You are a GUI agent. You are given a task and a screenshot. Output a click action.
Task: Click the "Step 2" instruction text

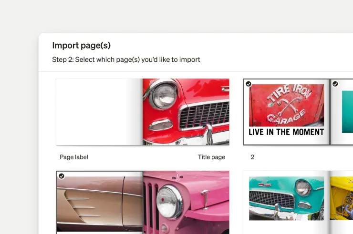tap(126, 59)
